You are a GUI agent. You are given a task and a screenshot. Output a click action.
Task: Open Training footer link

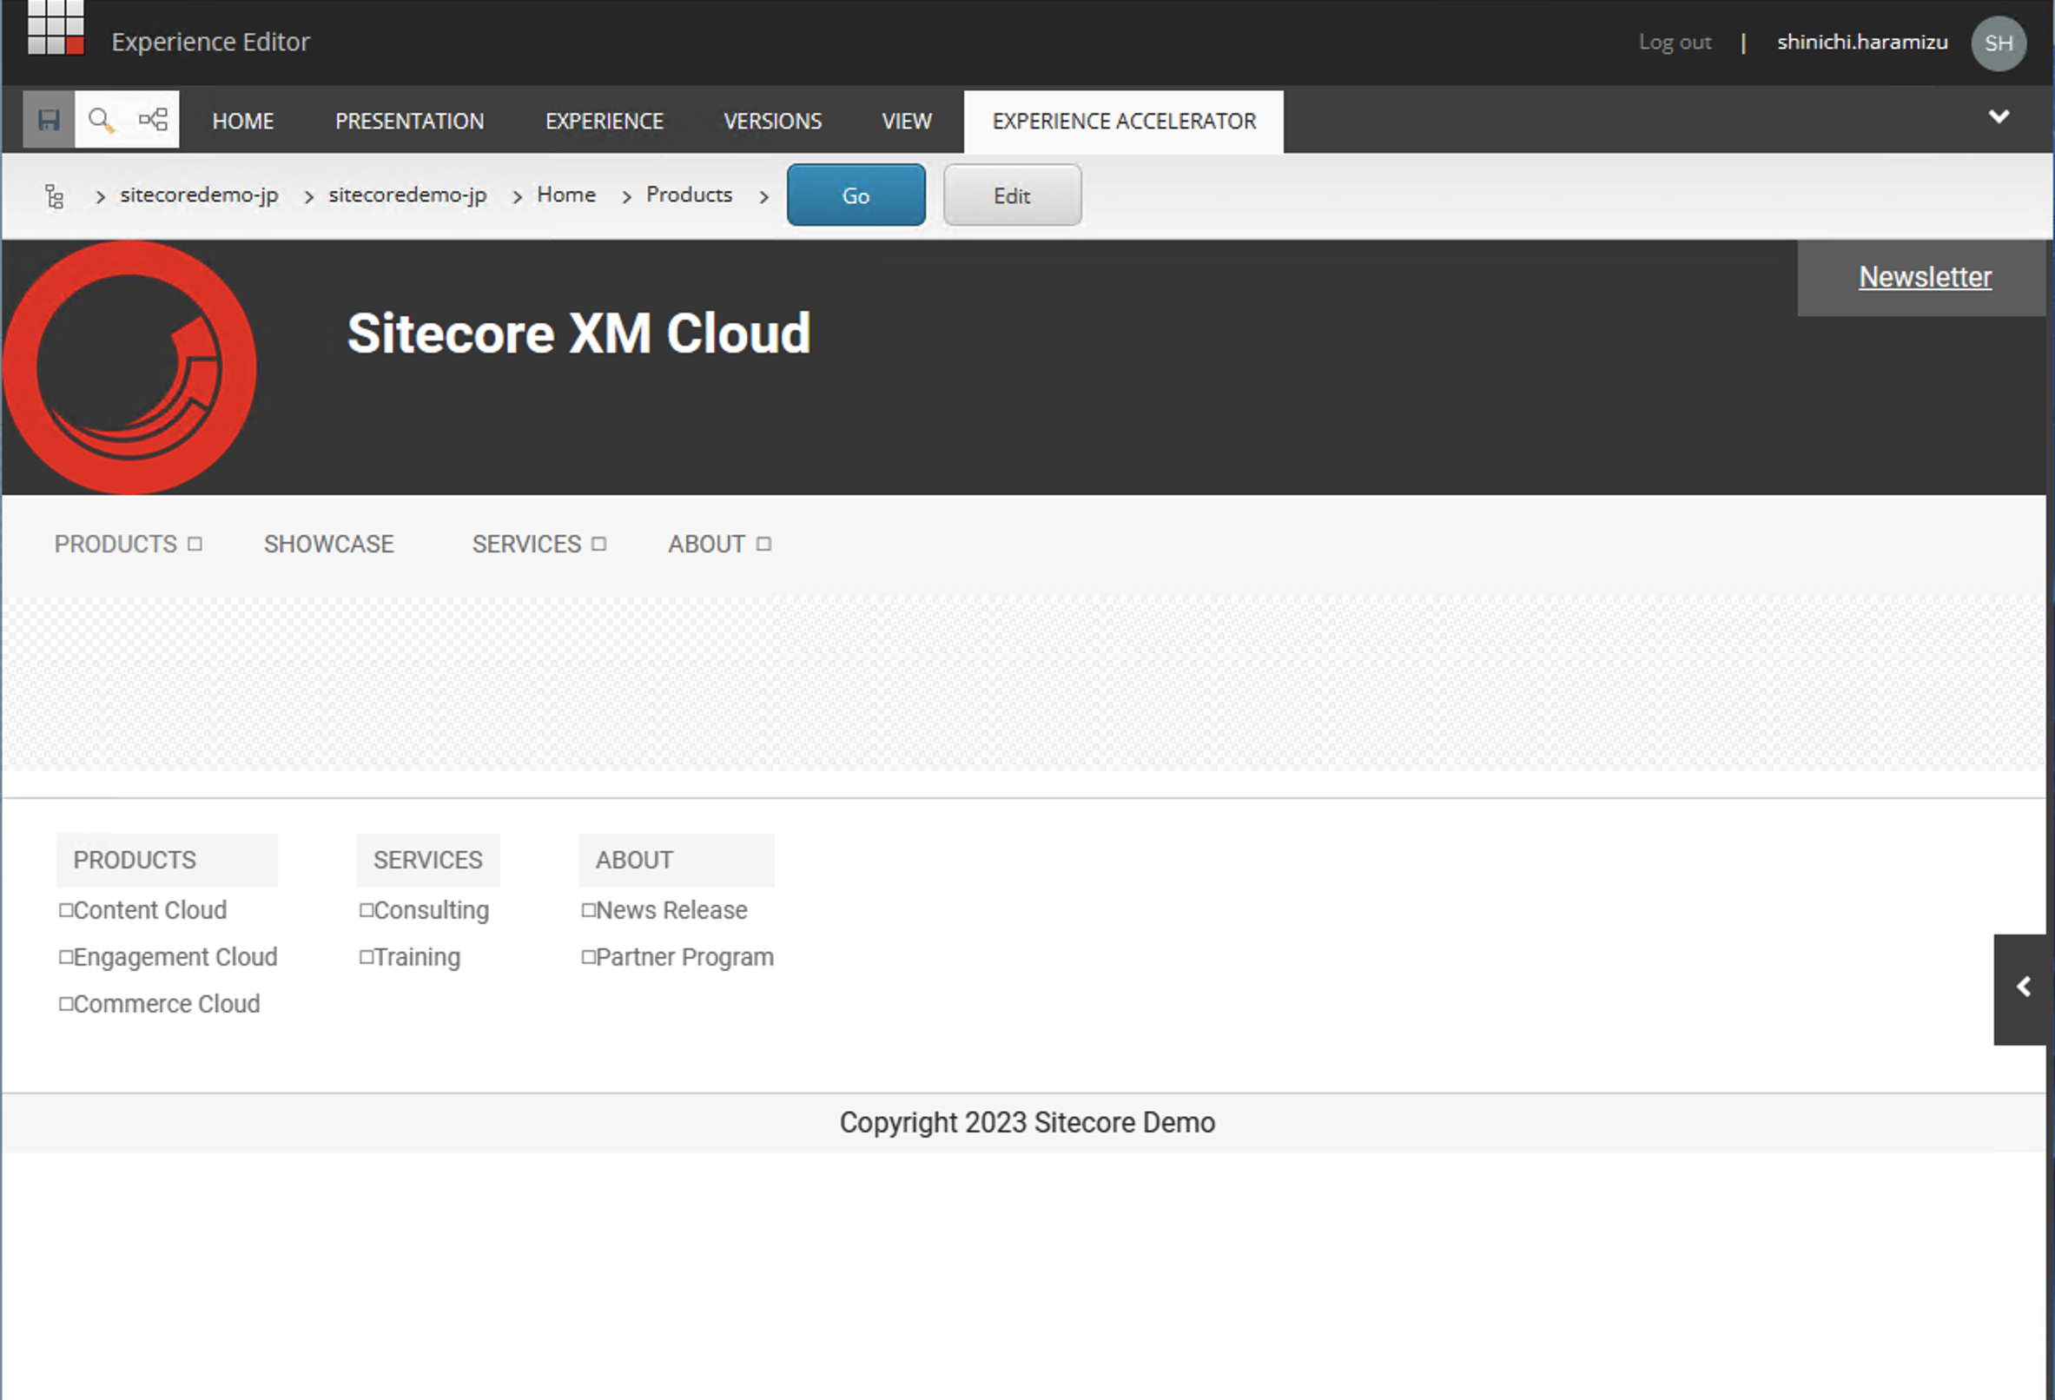[417, 957]
